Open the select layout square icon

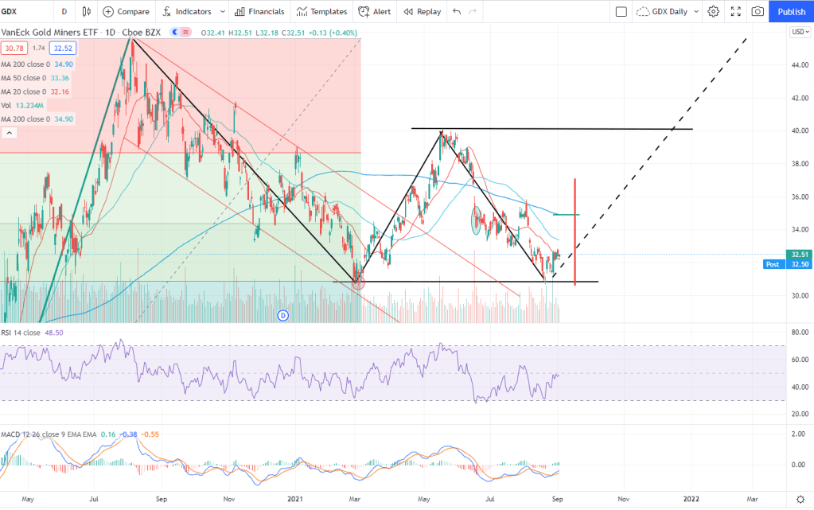coord(621,12)
